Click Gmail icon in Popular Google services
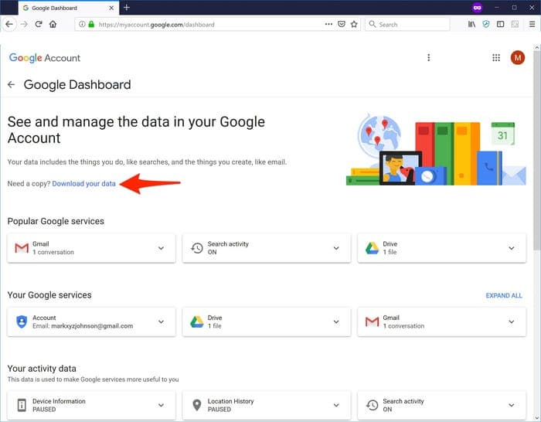Viewport: 541px width, 422px height. pyautogui.click(x=22, y=248)
